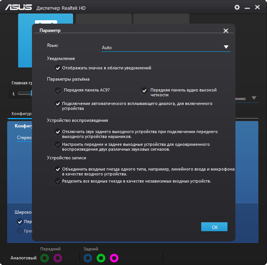Select simultaneous playback of two audio streams

click(58, 144)
